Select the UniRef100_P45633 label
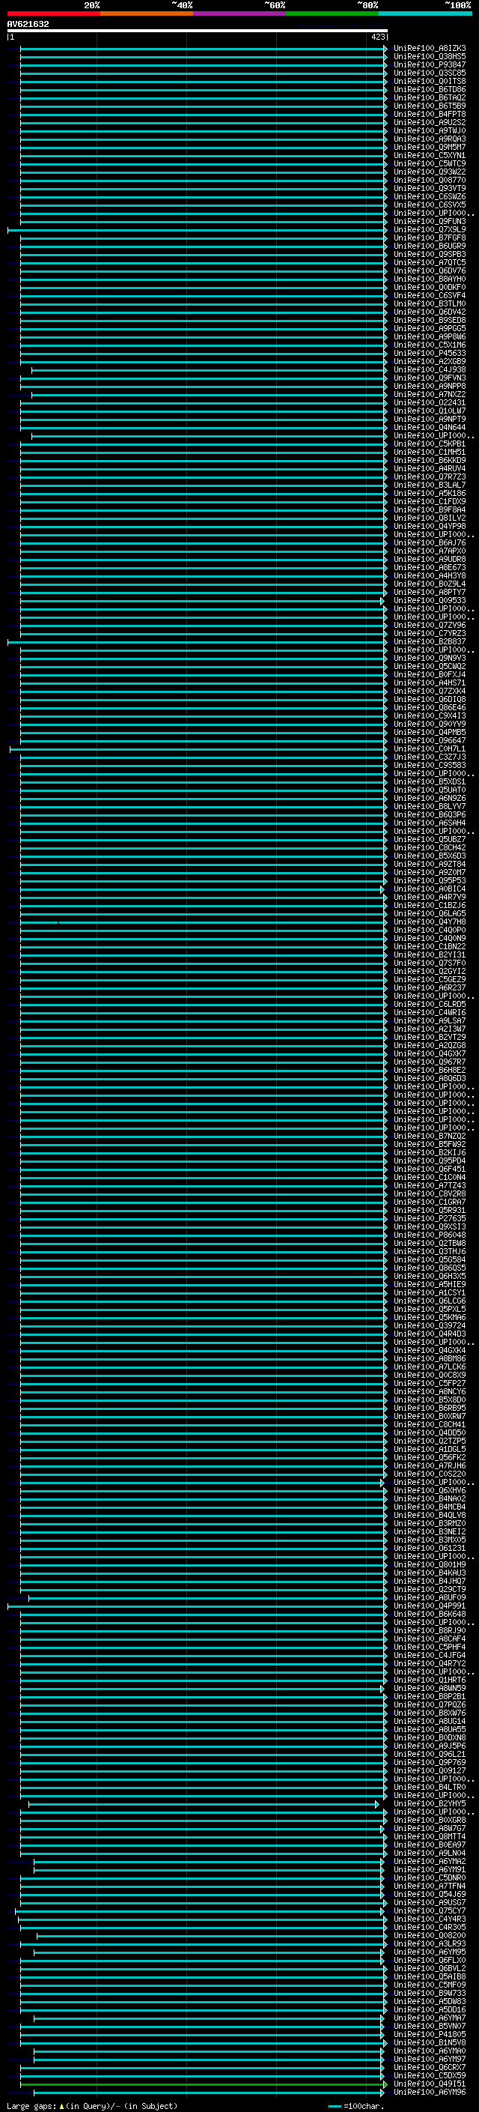The height and width of the screenshot is (2112, 479). [430, 354]
